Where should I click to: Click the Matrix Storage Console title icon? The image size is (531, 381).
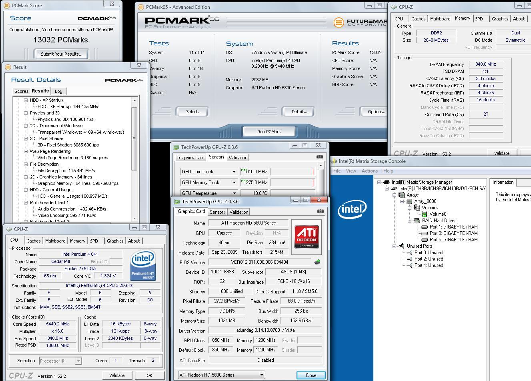pos(334,161)
